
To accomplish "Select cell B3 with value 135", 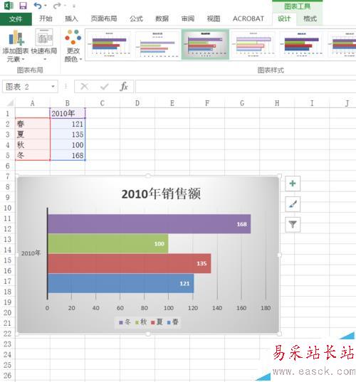I will click(68, 134).
